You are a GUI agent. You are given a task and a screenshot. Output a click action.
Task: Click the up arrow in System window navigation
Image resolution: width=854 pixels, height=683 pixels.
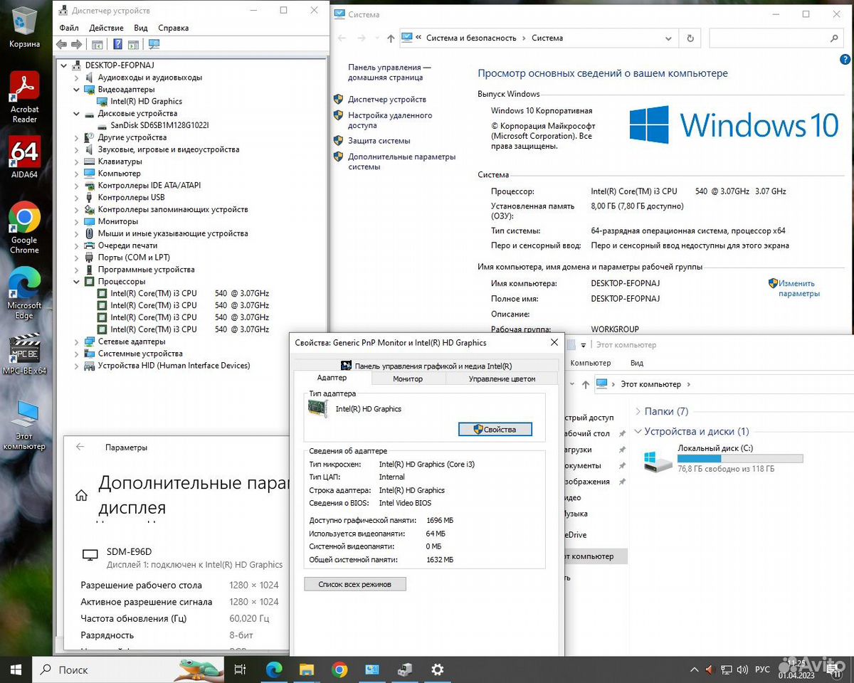pyautogui.click(x=391, y=38)
